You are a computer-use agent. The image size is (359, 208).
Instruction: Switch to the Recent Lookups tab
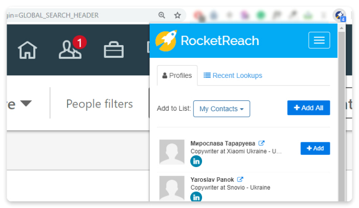[x=233, y=75]
